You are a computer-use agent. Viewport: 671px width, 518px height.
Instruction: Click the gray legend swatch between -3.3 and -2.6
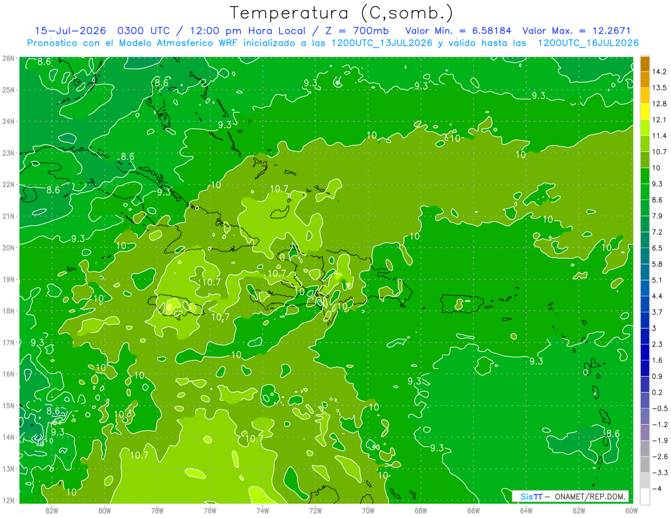pyautogui.click(x=645, y=464)
